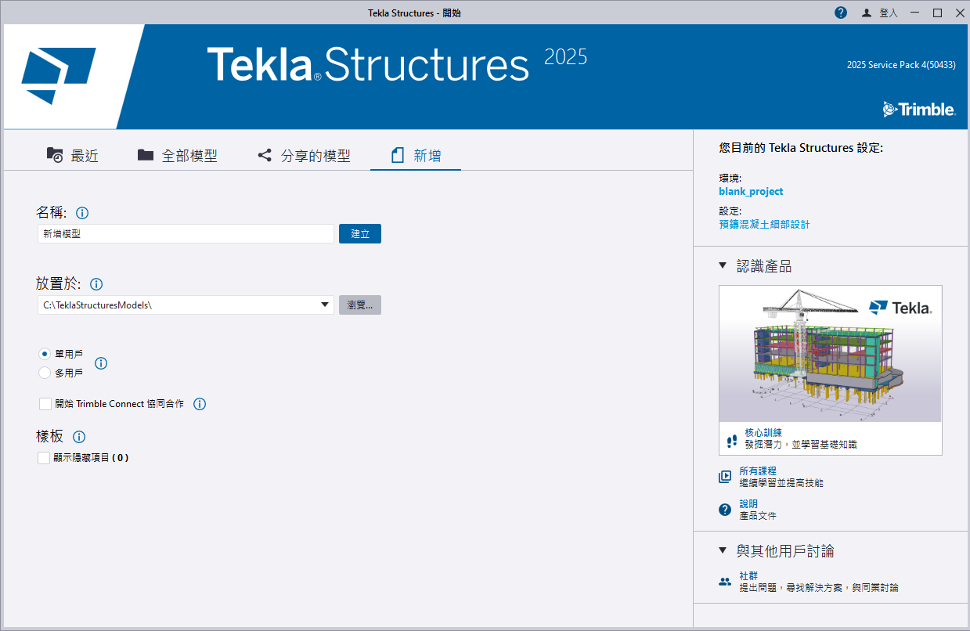The image size is (970, 631).
Task: Click the 所有課程 video play icon
Action: tap(725, 477)
